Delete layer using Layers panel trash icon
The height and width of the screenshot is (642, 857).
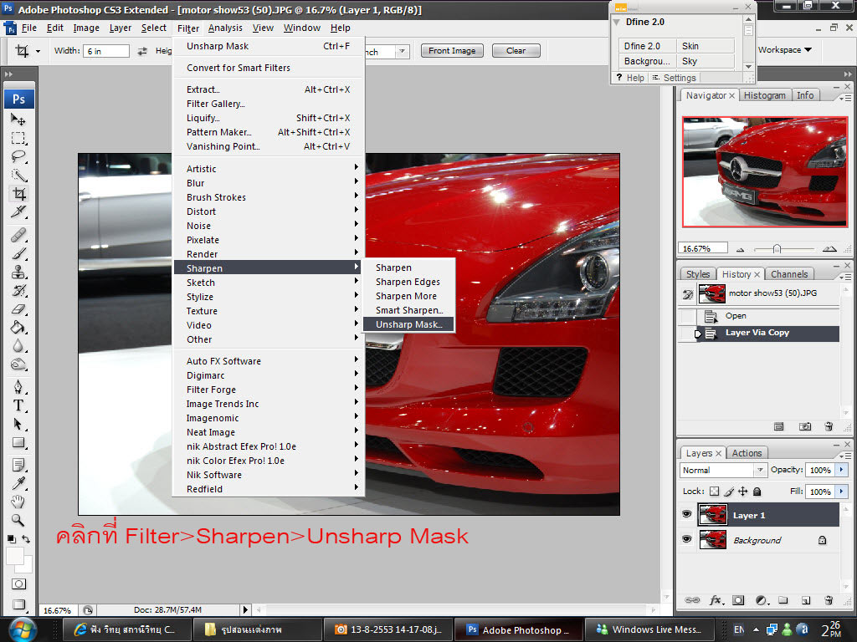[x=829, y=600]
